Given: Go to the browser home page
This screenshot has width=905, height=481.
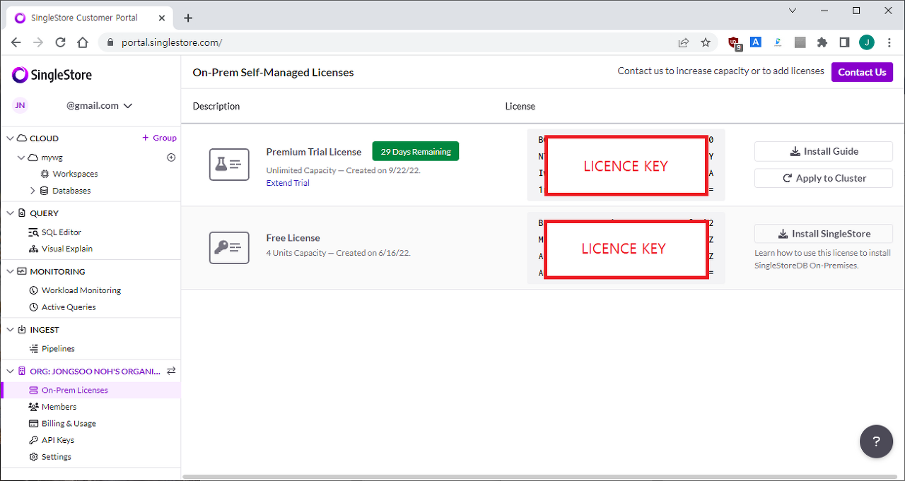Looking at the screenshot, I should [x=83, y=42].
